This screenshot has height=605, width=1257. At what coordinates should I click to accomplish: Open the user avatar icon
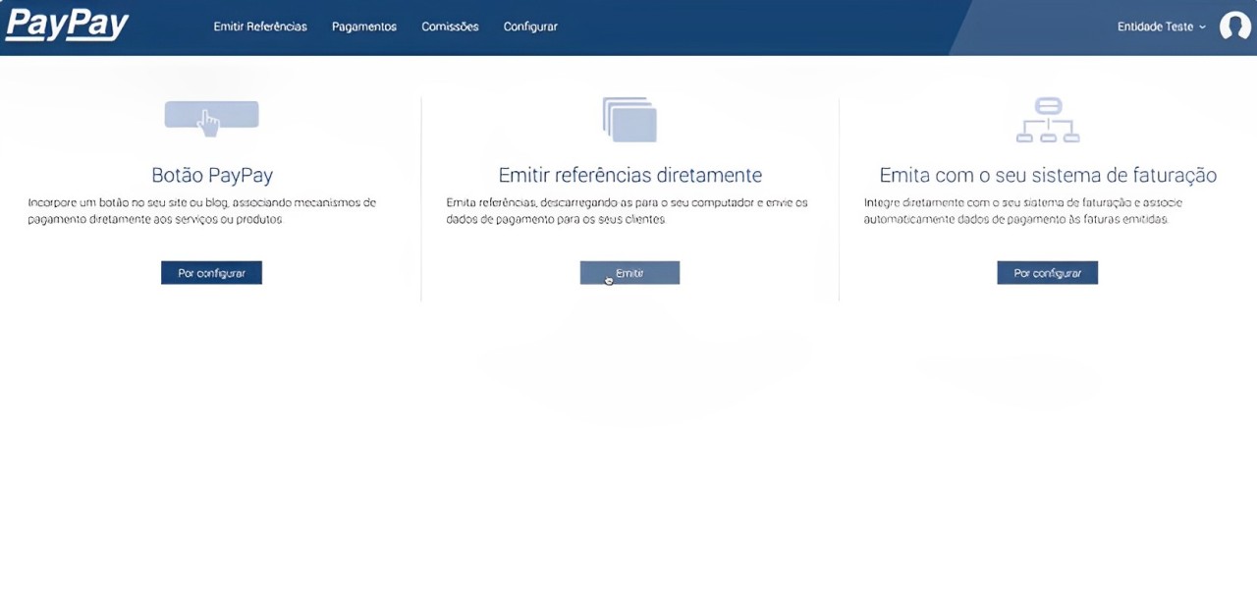[x=1234, y=27]
